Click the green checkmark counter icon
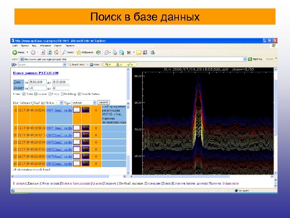The width and height of the screenshot is (290, 218). pyautogui.click(x=129, y=65)
